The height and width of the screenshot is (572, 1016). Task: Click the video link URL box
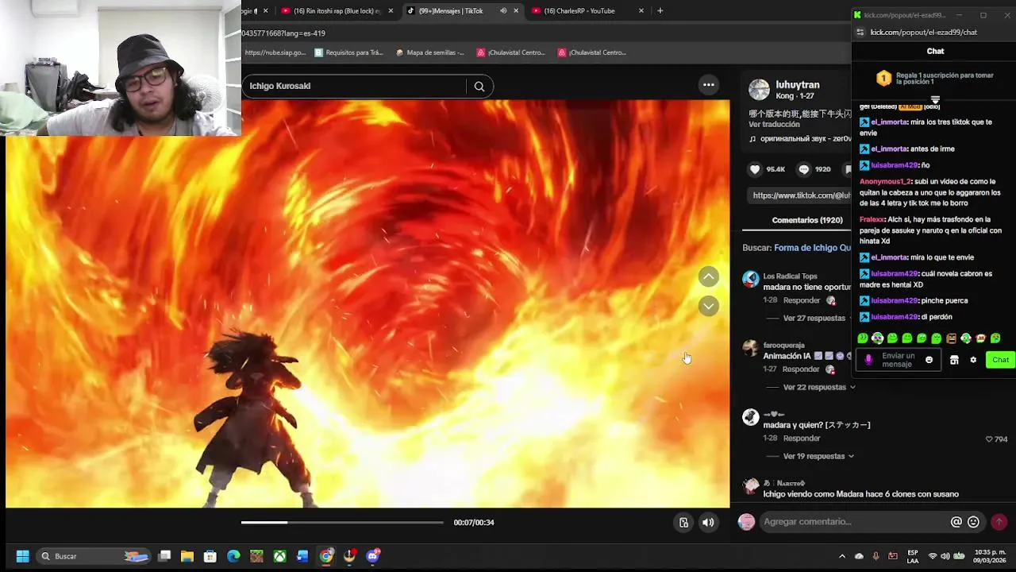[800, 195]
